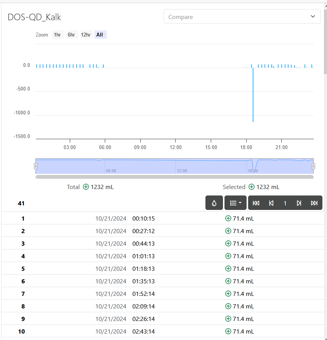Go to the next page of entries
Image resolution: width=327 pixels, height=340 pixels.
pyautogui.click(x=299, y=203)
